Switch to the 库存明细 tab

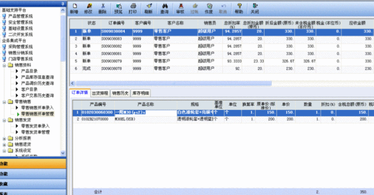[140, 93]
